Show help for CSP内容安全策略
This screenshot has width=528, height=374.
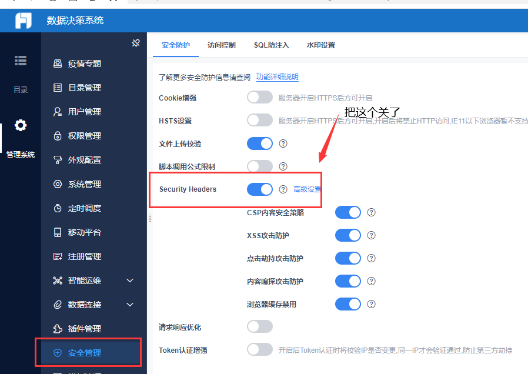371,212
